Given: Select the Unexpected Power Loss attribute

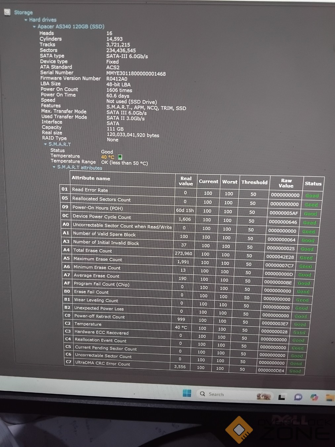Looking at the screenshot, I should point(99,308).
